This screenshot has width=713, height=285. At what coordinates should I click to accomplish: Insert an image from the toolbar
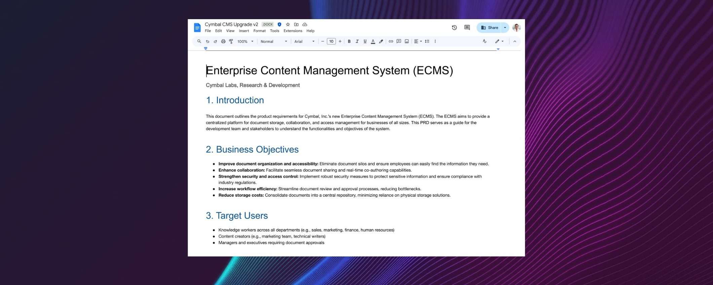click(x=407, y=41)
